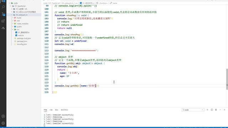Click the src breadcrumb segment
Image resolution: width=228 pixels, height=128 pixels.
coord(77,3)
